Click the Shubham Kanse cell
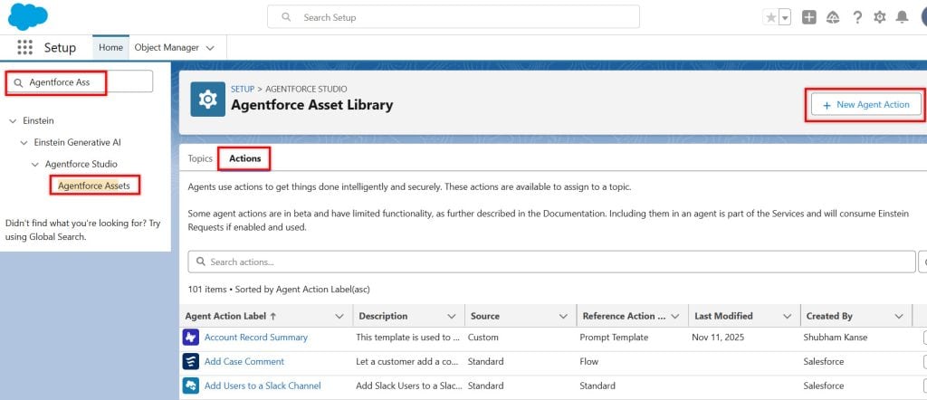This screenshot has height=400, width=927. pyautogui.click(x=834, y=338)
